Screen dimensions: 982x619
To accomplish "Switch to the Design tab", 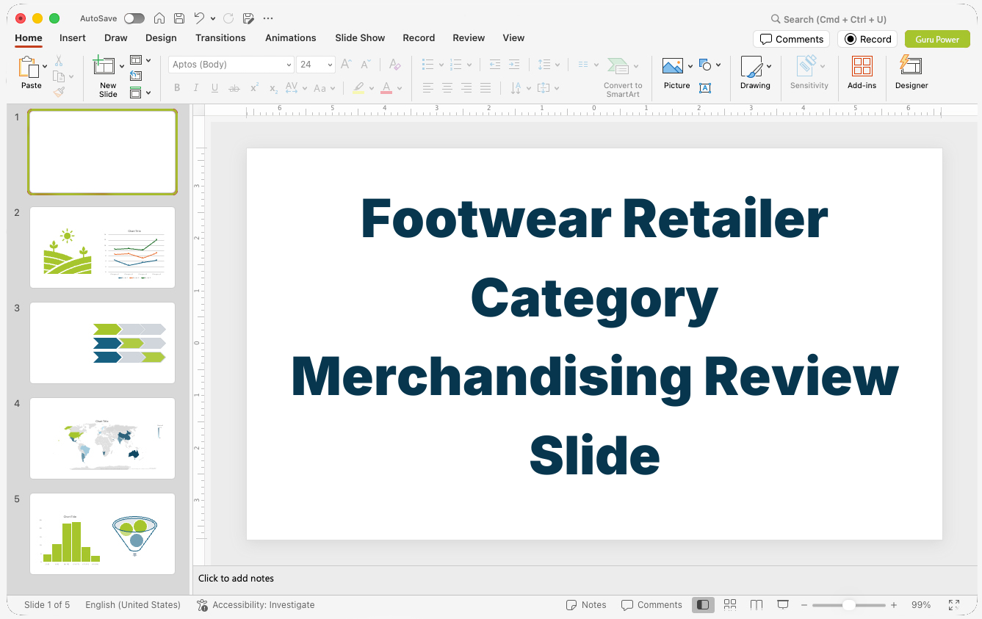I will click(x=161, y=37).
